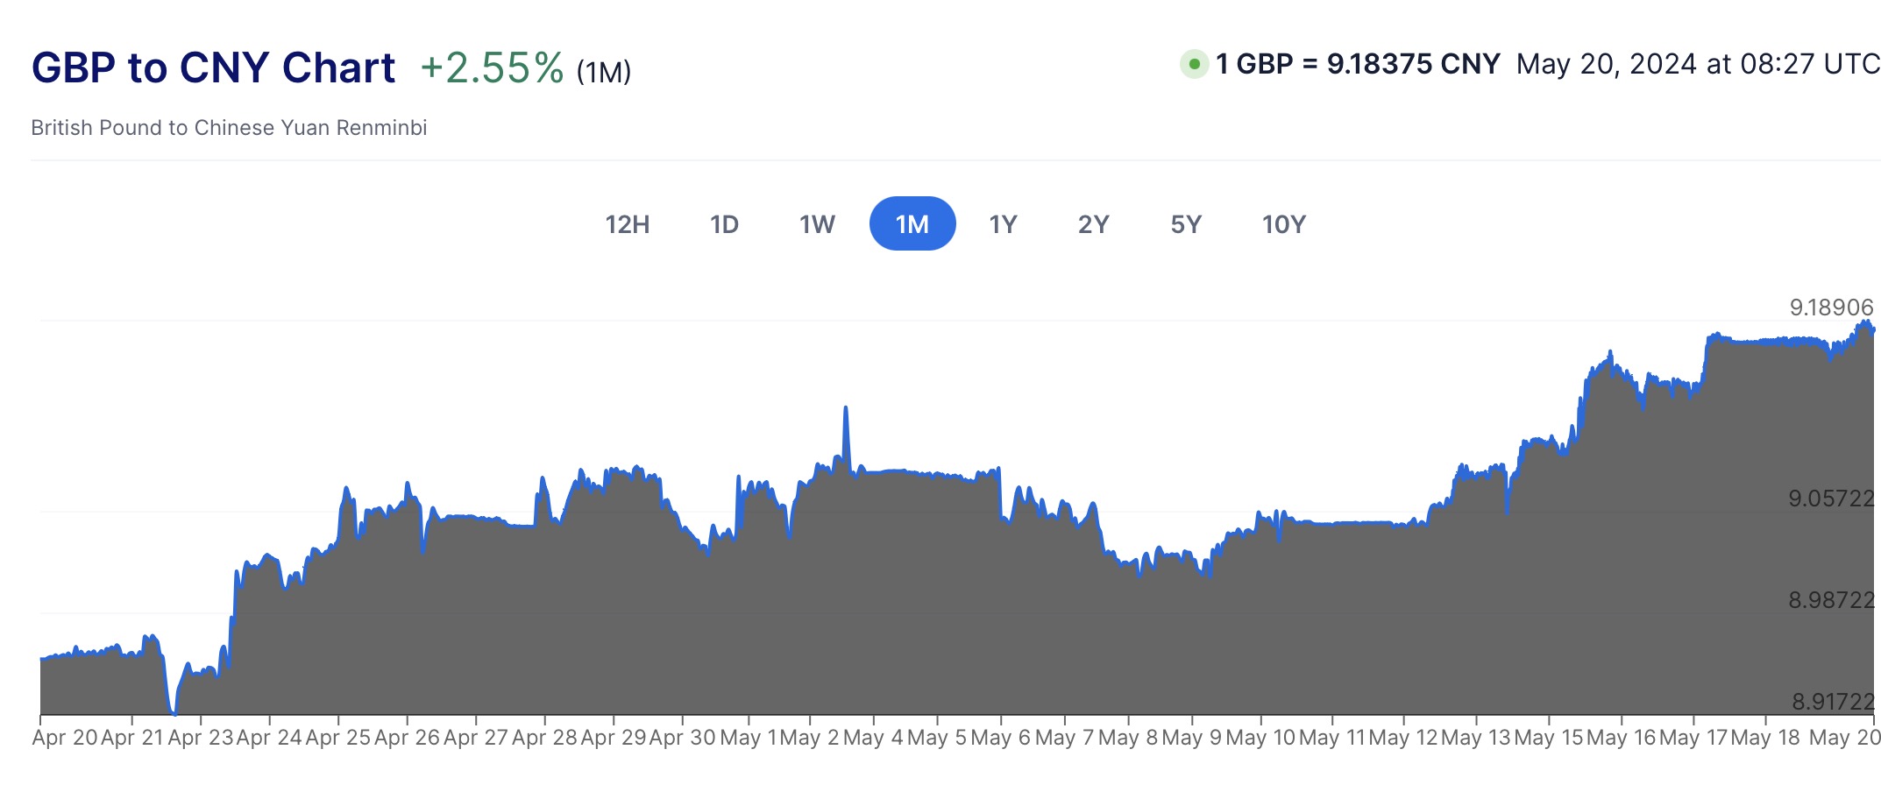
Task: Select the 2Y time range
Action: tap(1093, 224)
